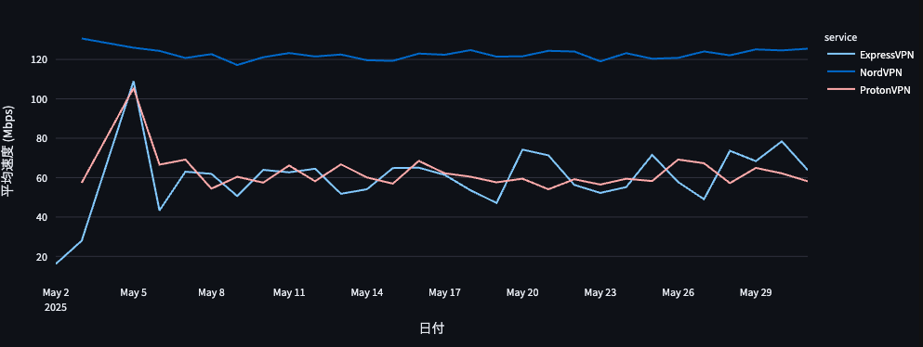
Task: Click the '日付' x-axis title
Action: click(x=431, y=328)
